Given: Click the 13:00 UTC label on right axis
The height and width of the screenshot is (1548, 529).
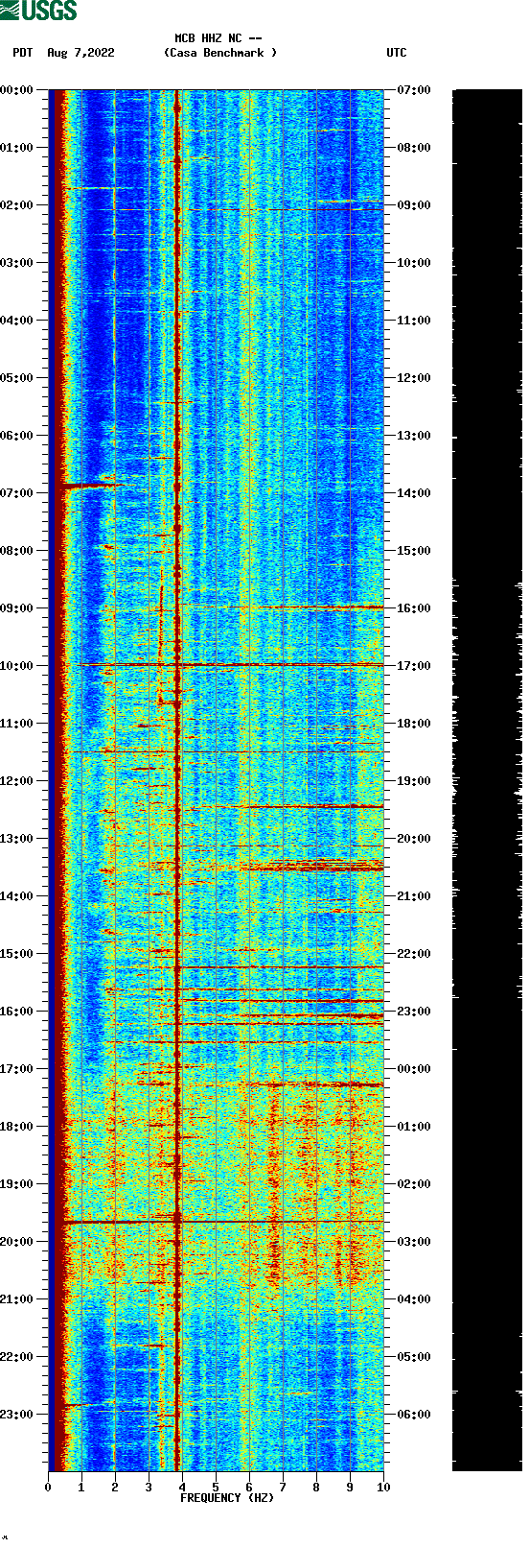Looking at the screenshot, I should coord(414,436).
